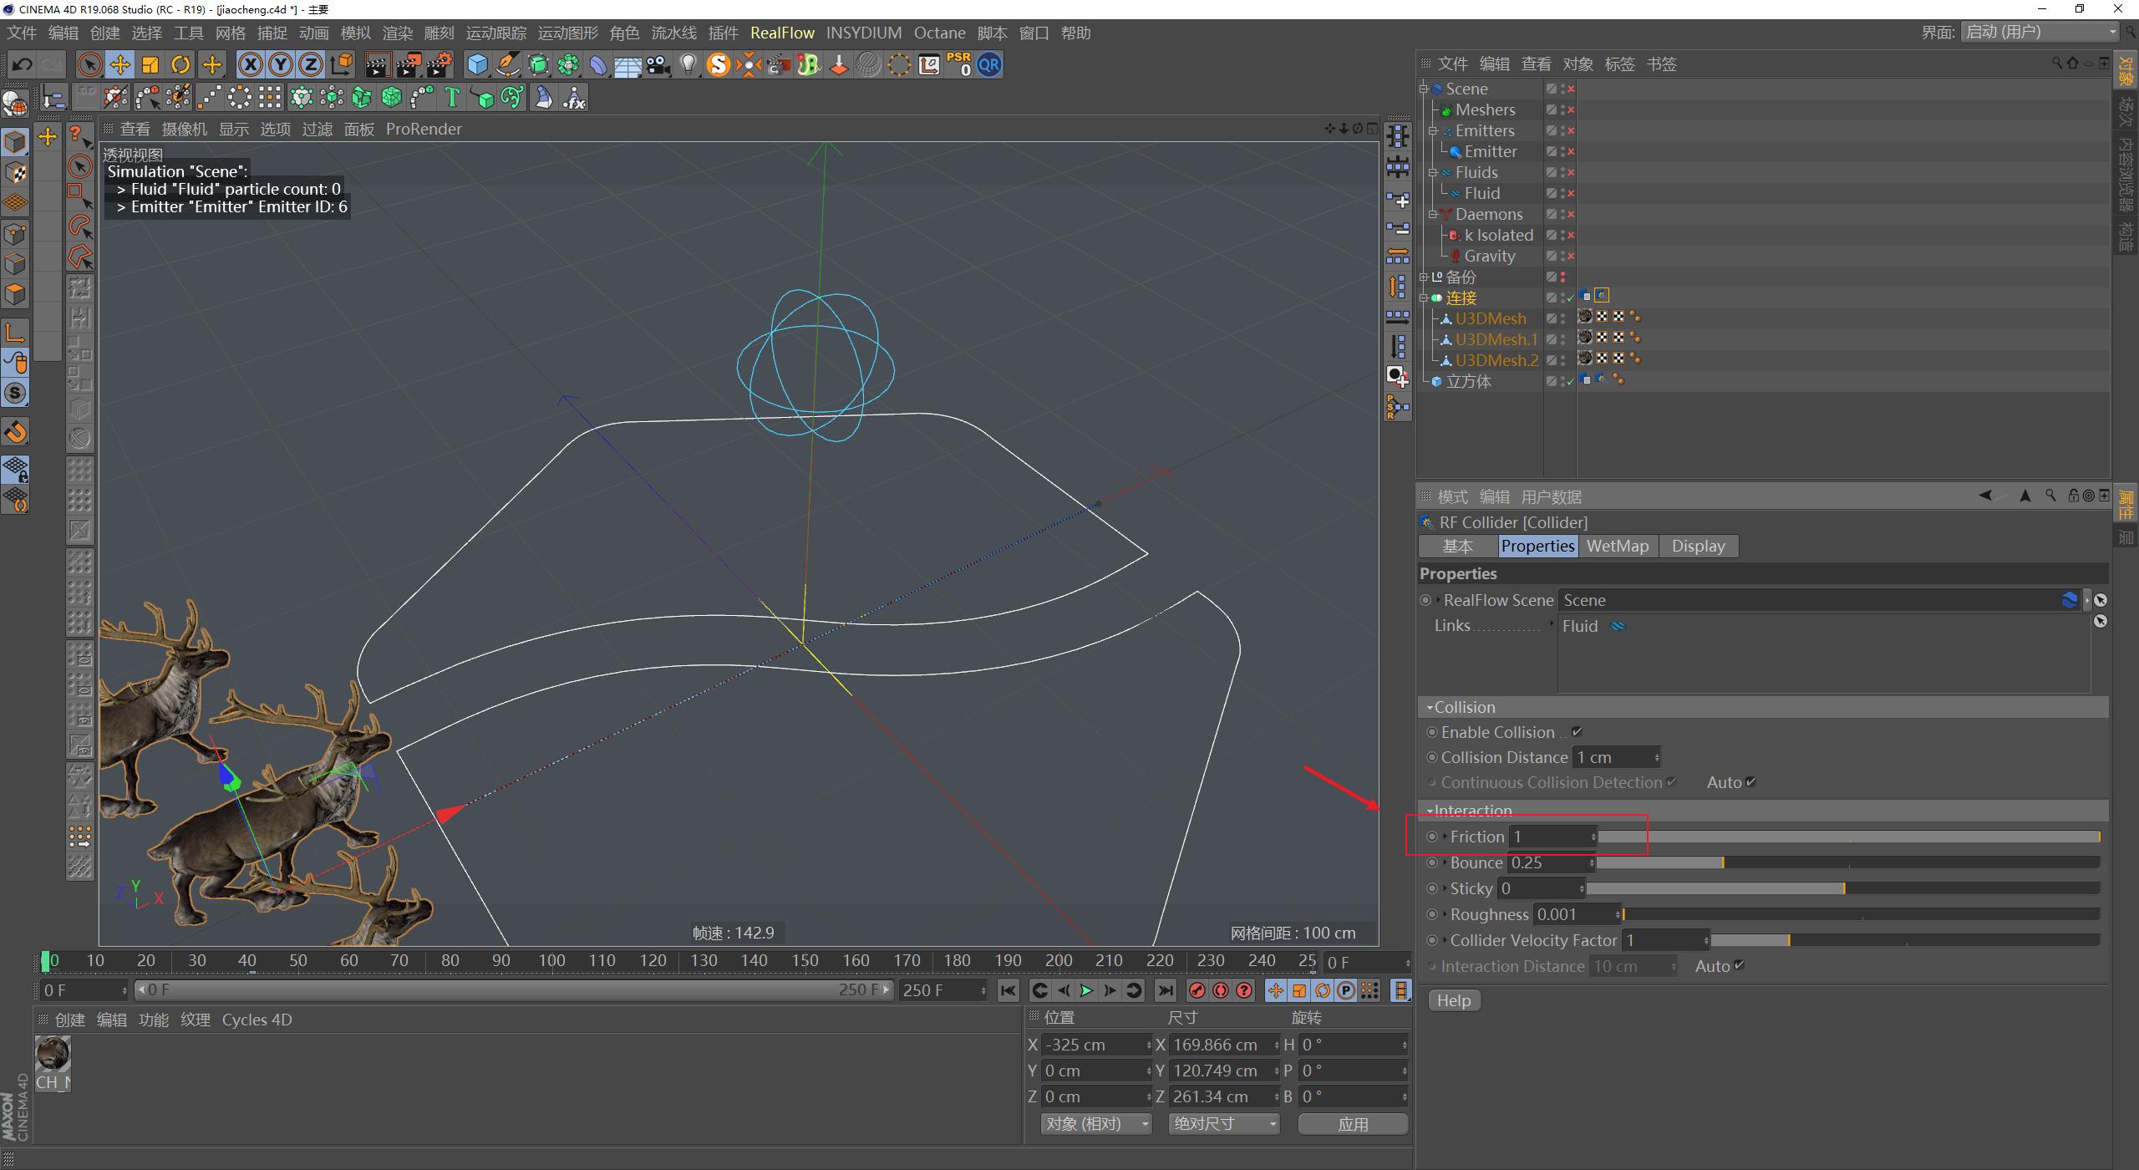Viewport: 2139px width, 1170px height.
Task: Click the MoText tool icon
Action: (452, 98)
